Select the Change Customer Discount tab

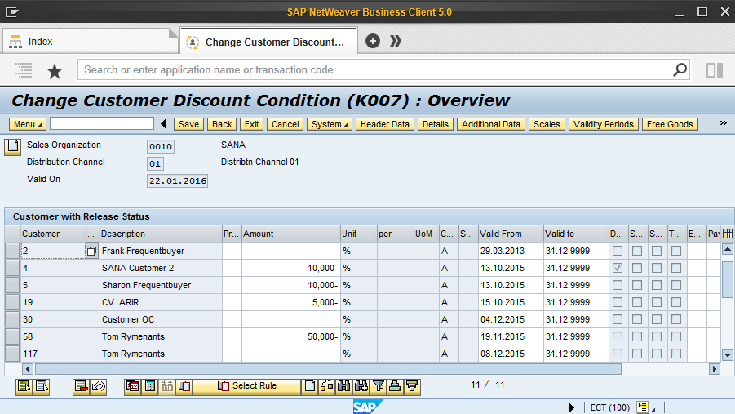click(269, 42)
